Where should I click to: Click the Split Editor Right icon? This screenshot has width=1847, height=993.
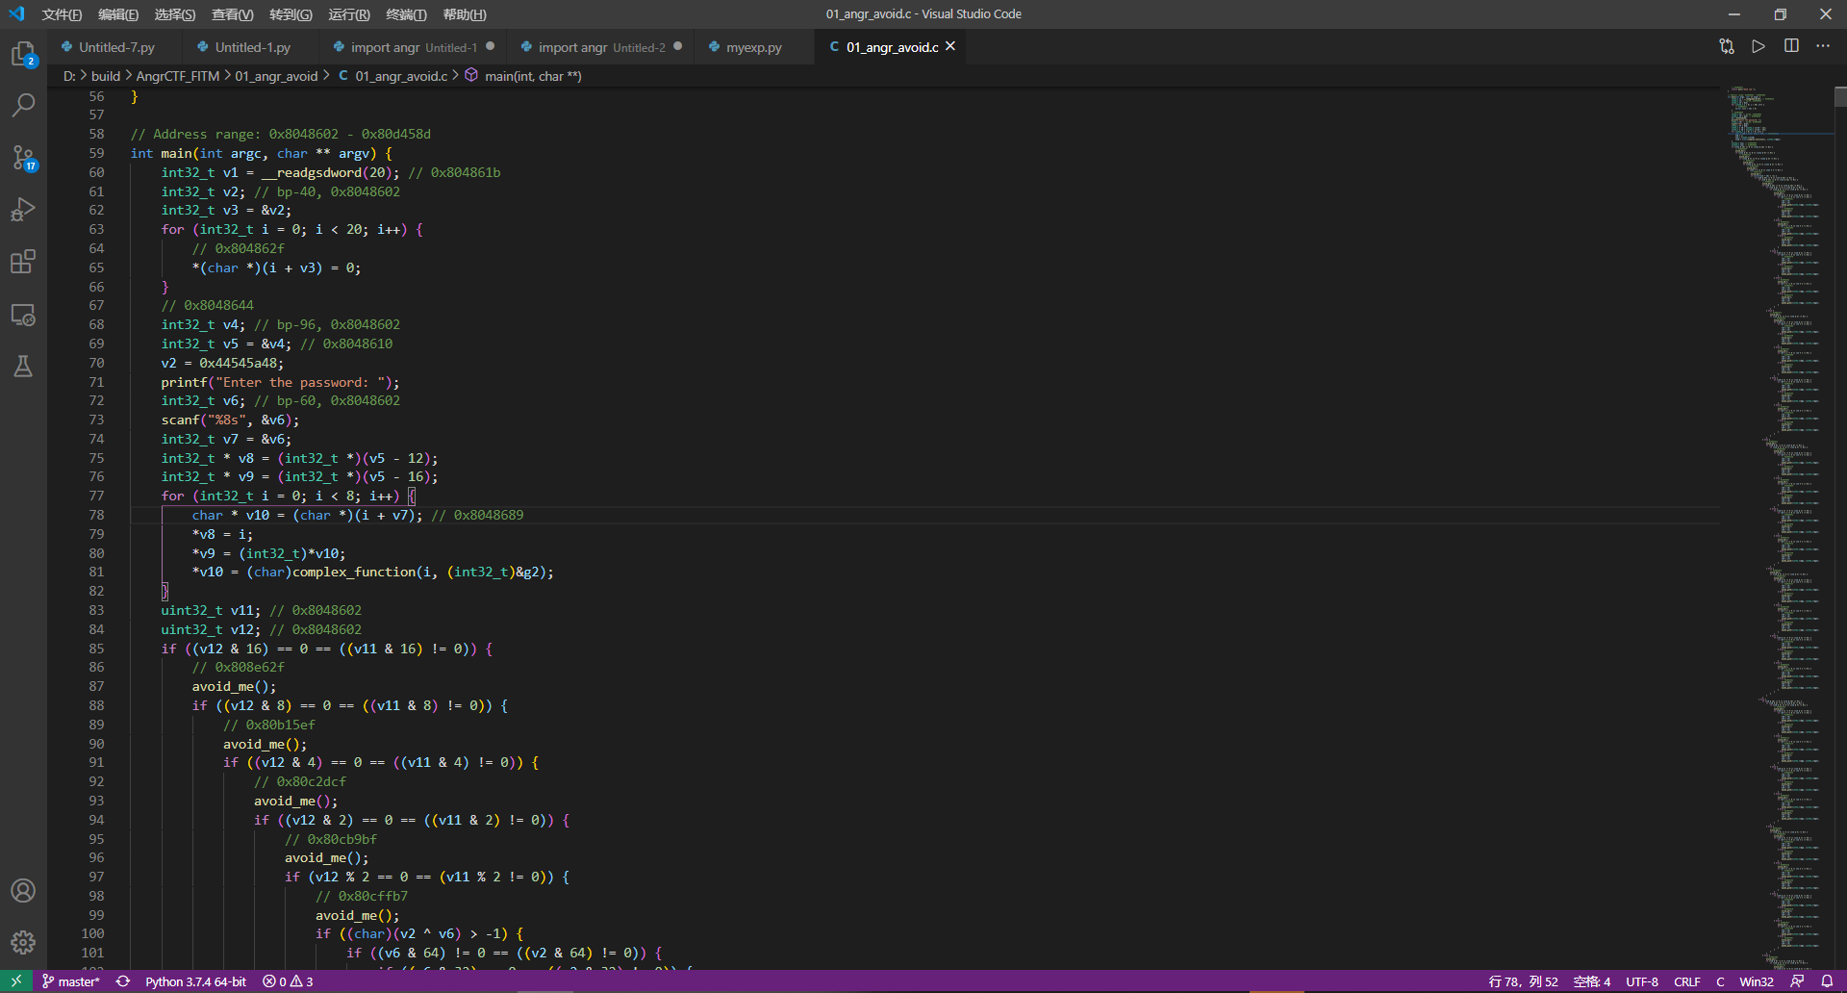[1791, 46]
